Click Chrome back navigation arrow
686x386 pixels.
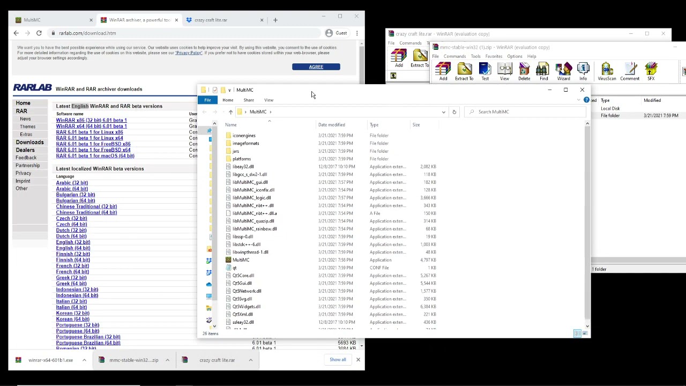coord(16,33)
